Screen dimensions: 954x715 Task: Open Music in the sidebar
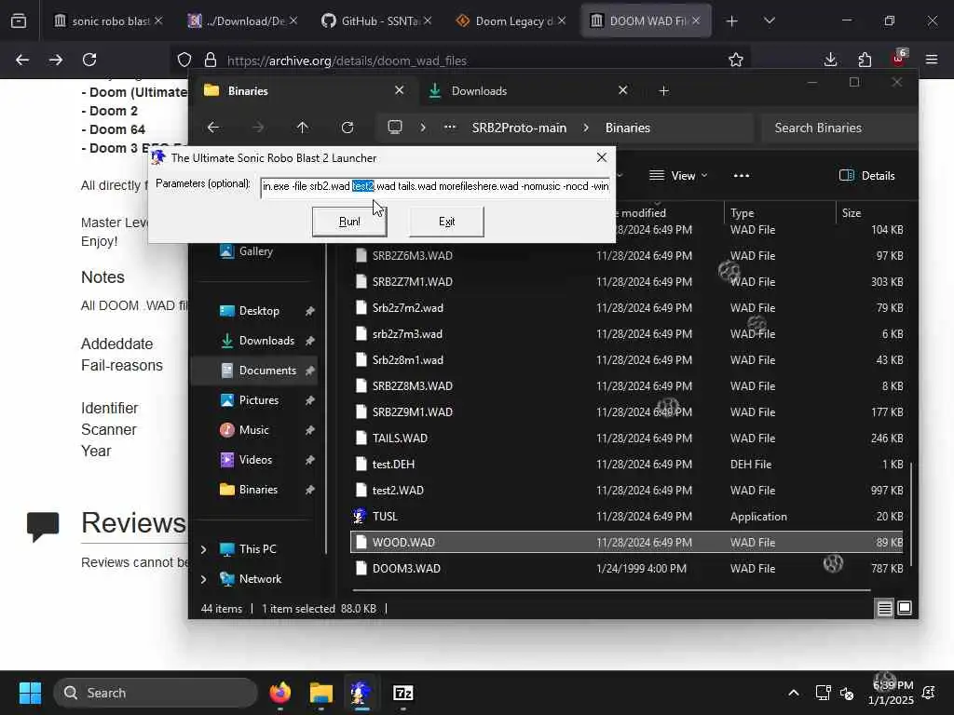coord(253,430)
